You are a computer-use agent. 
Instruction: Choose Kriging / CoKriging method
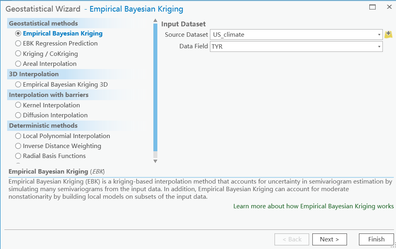18,53
